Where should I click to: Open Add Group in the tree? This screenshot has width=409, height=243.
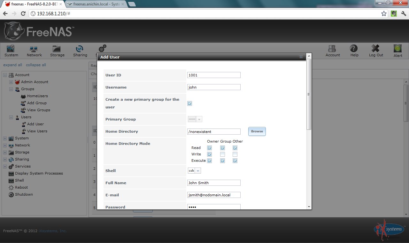[x=37, y=103]
